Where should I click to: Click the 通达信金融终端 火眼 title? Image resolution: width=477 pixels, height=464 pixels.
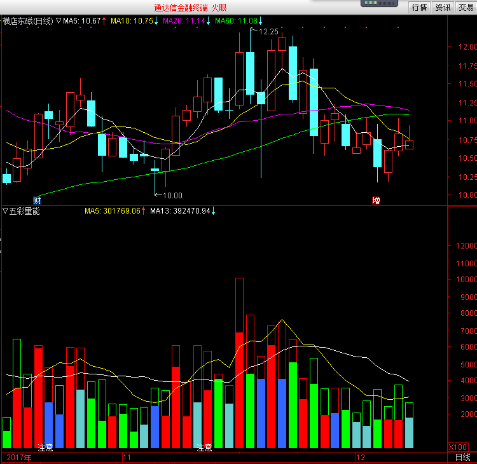click(x=190, y=8)
